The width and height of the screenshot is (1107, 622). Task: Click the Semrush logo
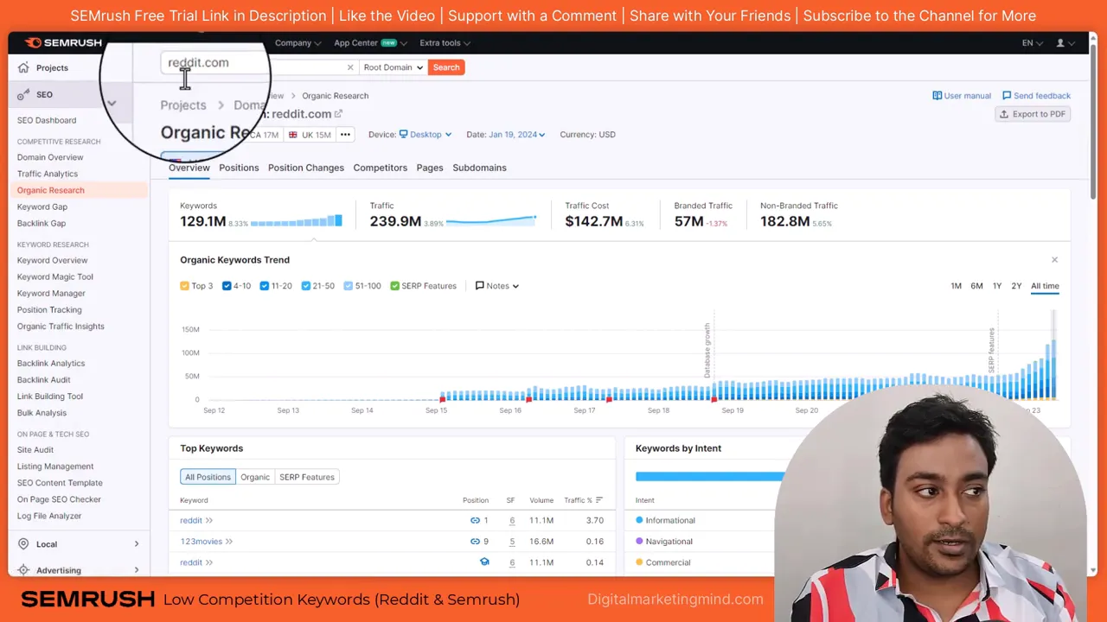pos(62,42)
